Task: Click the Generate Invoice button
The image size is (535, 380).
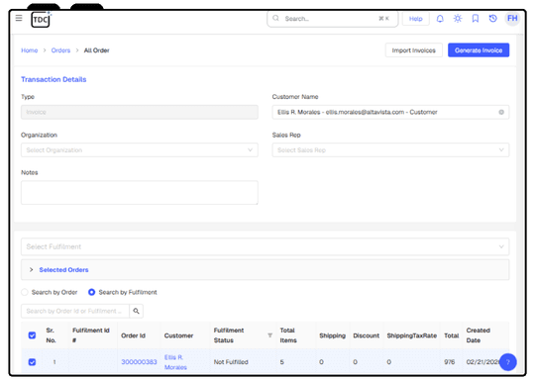Action: (x=479, y=50)
